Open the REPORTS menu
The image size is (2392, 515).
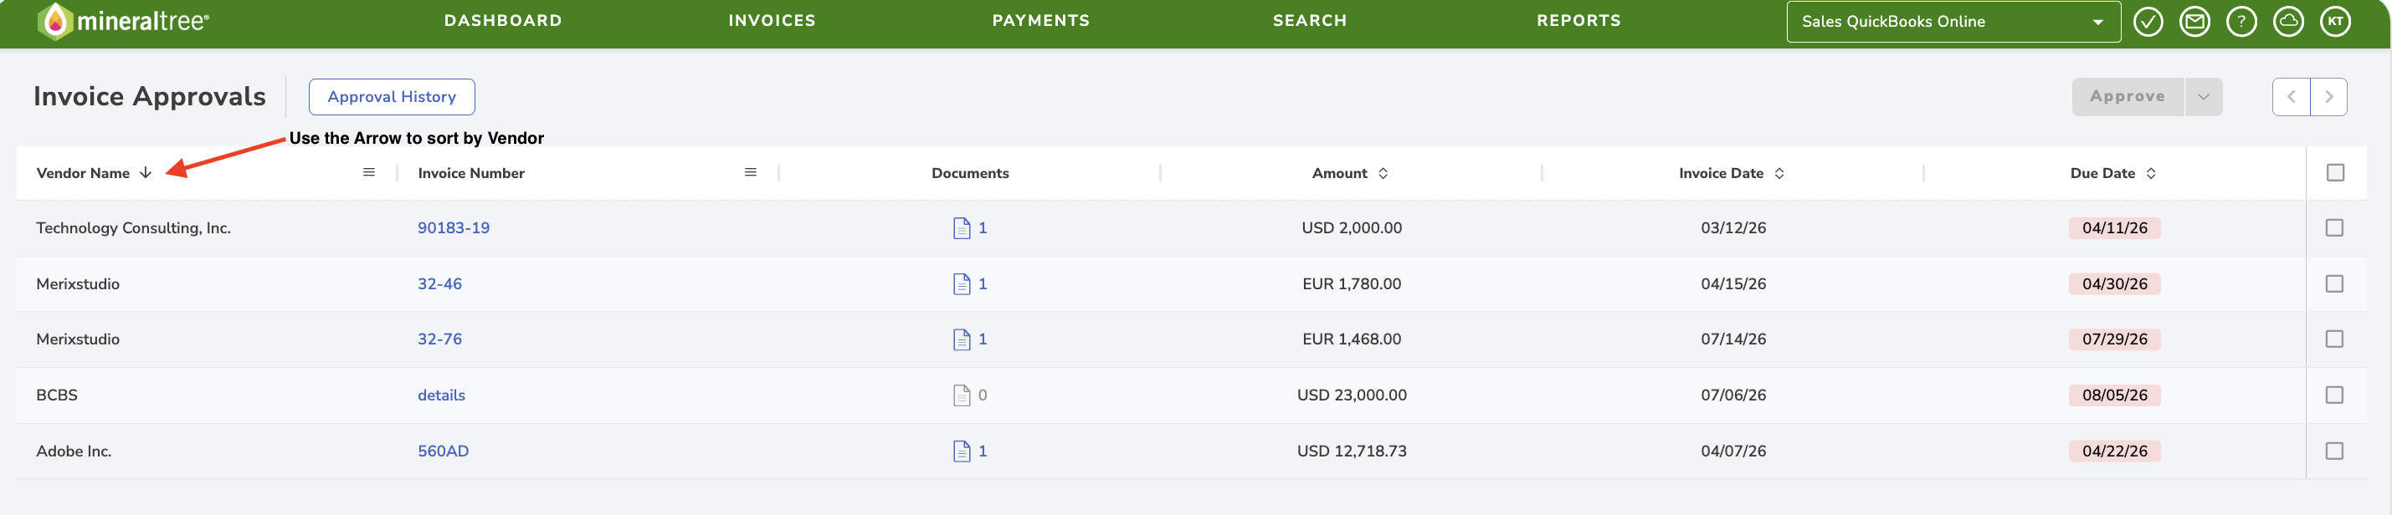point(1578,20)
